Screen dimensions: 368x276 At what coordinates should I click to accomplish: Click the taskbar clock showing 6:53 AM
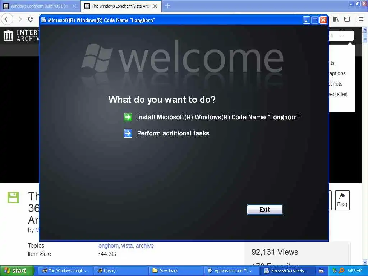point(355,271)
